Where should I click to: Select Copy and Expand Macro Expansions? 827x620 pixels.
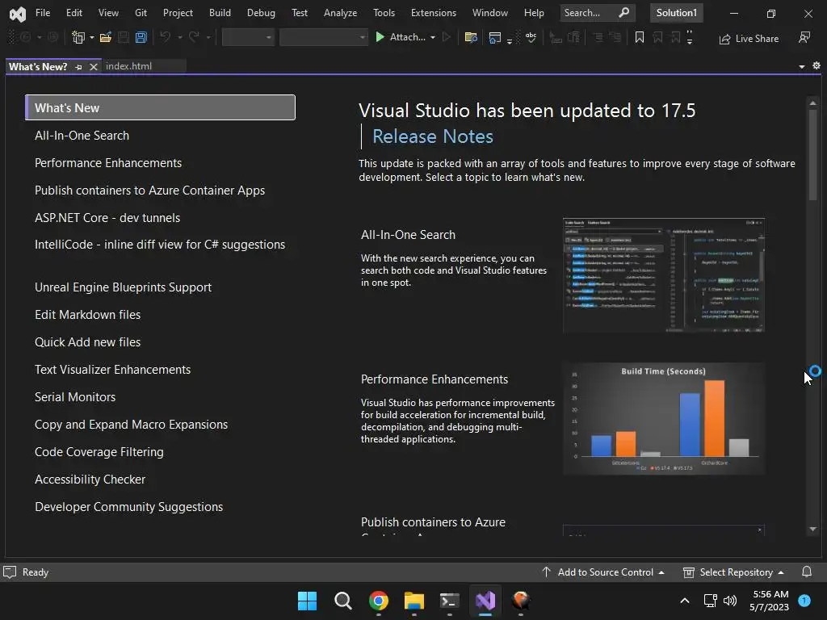(x=131, y=425)
